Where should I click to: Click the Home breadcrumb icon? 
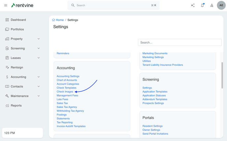(53, 20)
